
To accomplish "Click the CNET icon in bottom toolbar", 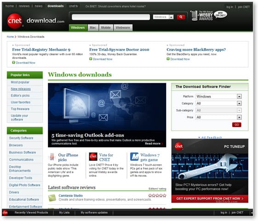I will pyautogui.click(x=5, y=213).
